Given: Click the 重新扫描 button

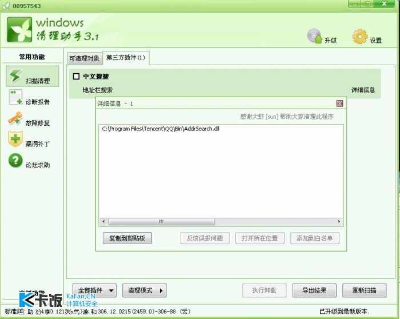Looking at the screenshot, I should point(365,290).
